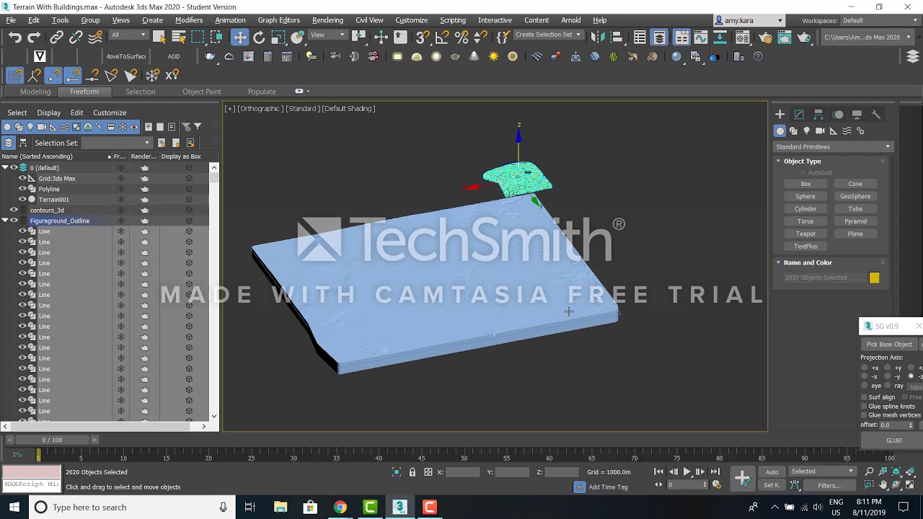Activate Select and Scale tool
This screenshot has height=519, width=923.
pos(278,37)
